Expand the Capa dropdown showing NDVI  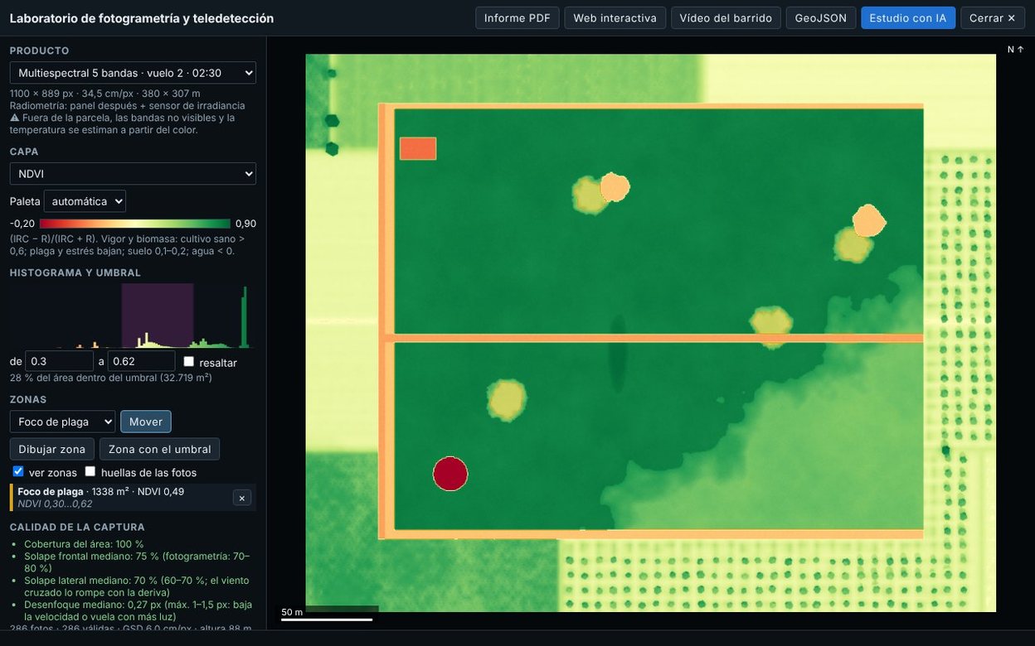133,174
